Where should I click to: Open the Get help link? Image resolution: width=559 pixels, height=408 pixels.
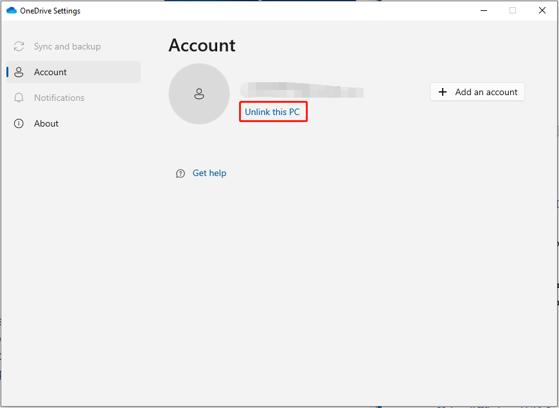pyautogui.click(x=209, y=173)
